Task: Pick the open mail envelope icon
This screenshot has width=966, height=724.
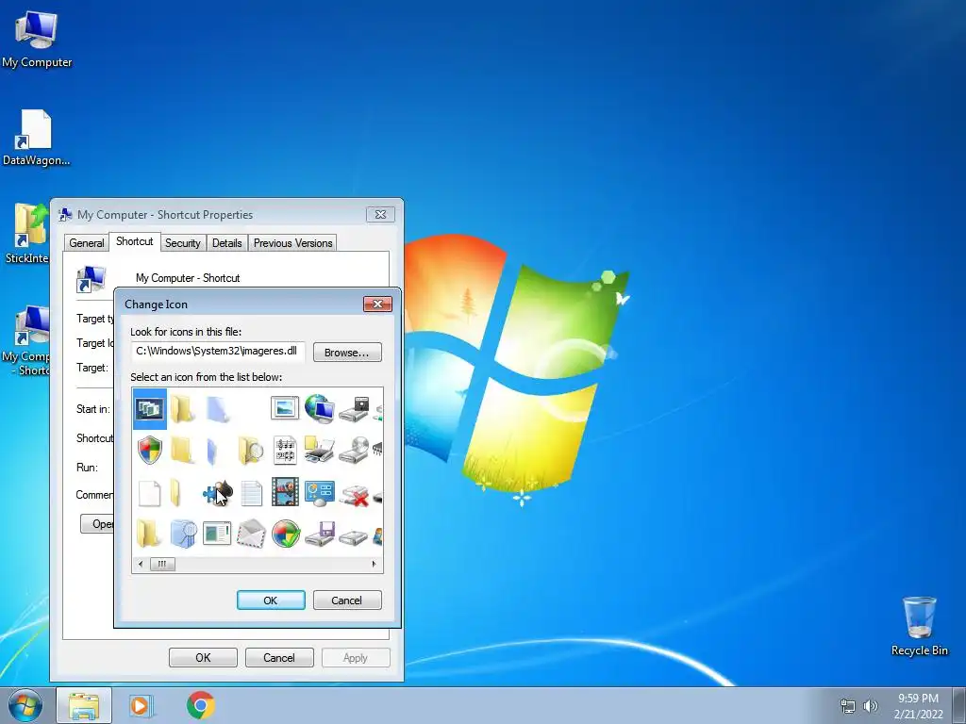Action: click(251, 534)
